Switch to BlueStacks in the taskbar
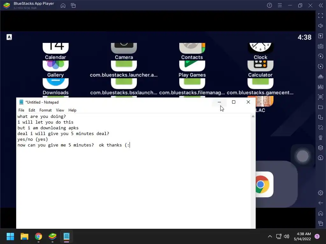The image size is (326, 244). point(53,236)
